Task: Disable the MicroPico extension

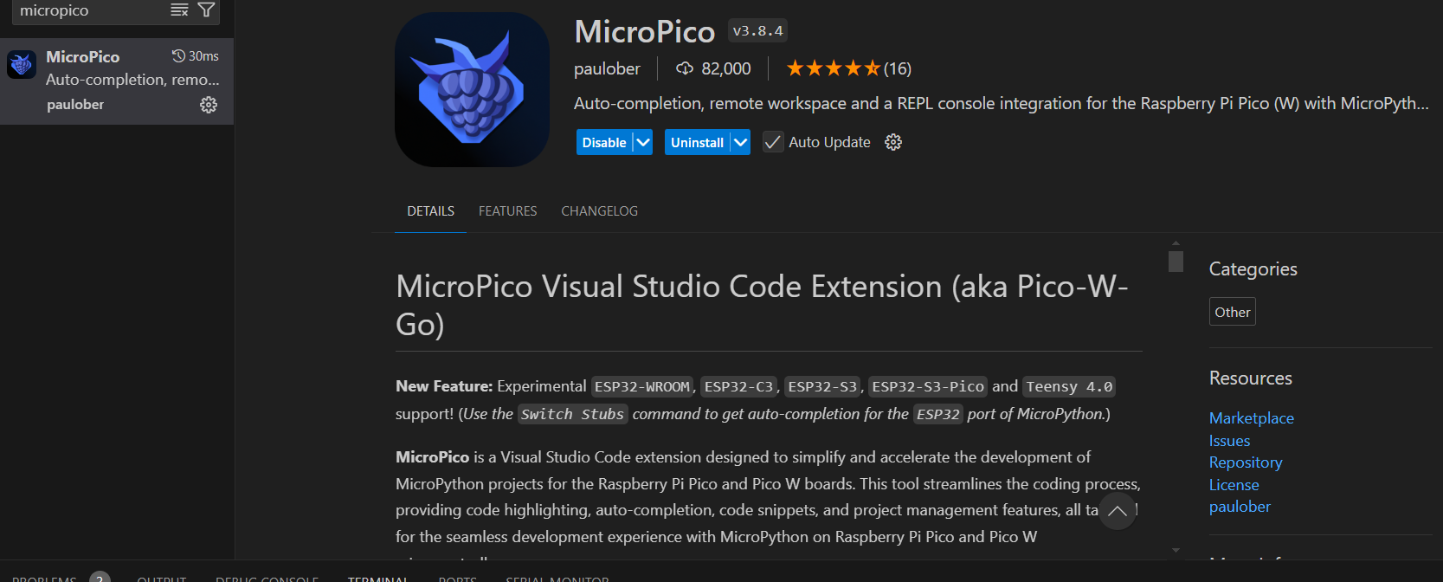Action: (604, 142)
